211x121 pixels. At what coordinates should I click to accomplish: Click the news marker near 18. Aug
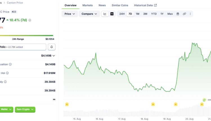coord(153,104)
